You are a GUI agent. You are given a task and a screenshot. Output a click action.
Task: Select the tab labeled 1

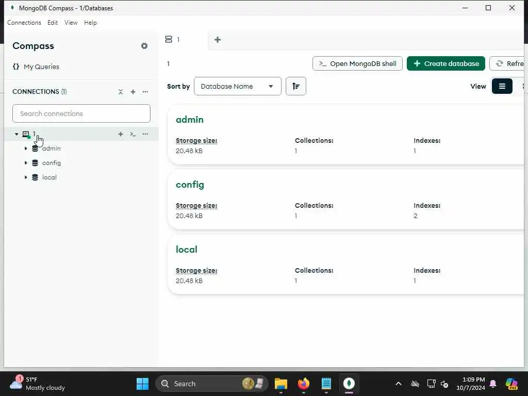coord(184,40)
